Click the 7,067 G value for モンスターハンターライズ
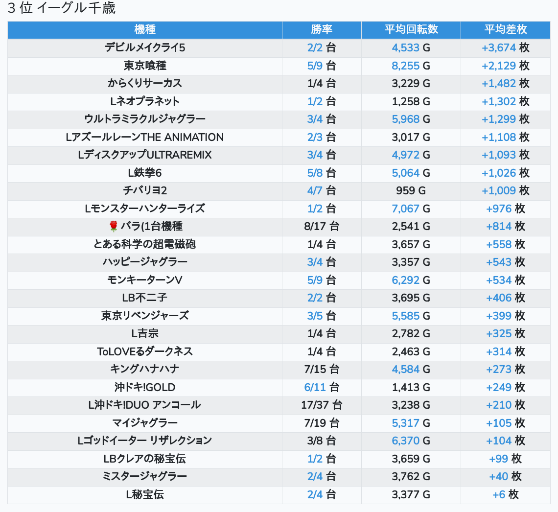Viewport: 558px width, 512px height. coord(411,209)
